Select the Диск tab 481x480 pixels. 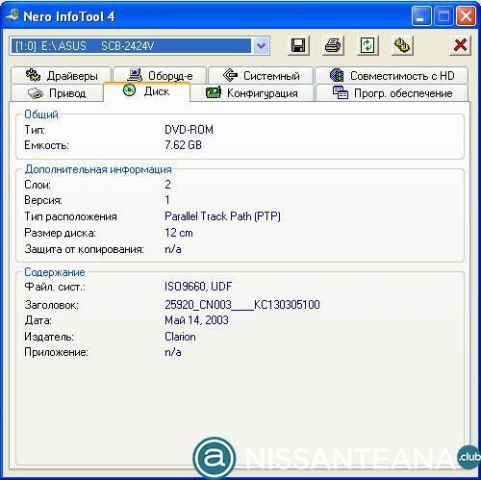(147, 91)
